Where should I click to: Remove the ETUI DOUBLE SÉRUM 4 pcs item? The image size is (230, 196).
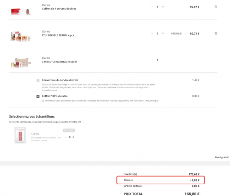tap(216, 34)
